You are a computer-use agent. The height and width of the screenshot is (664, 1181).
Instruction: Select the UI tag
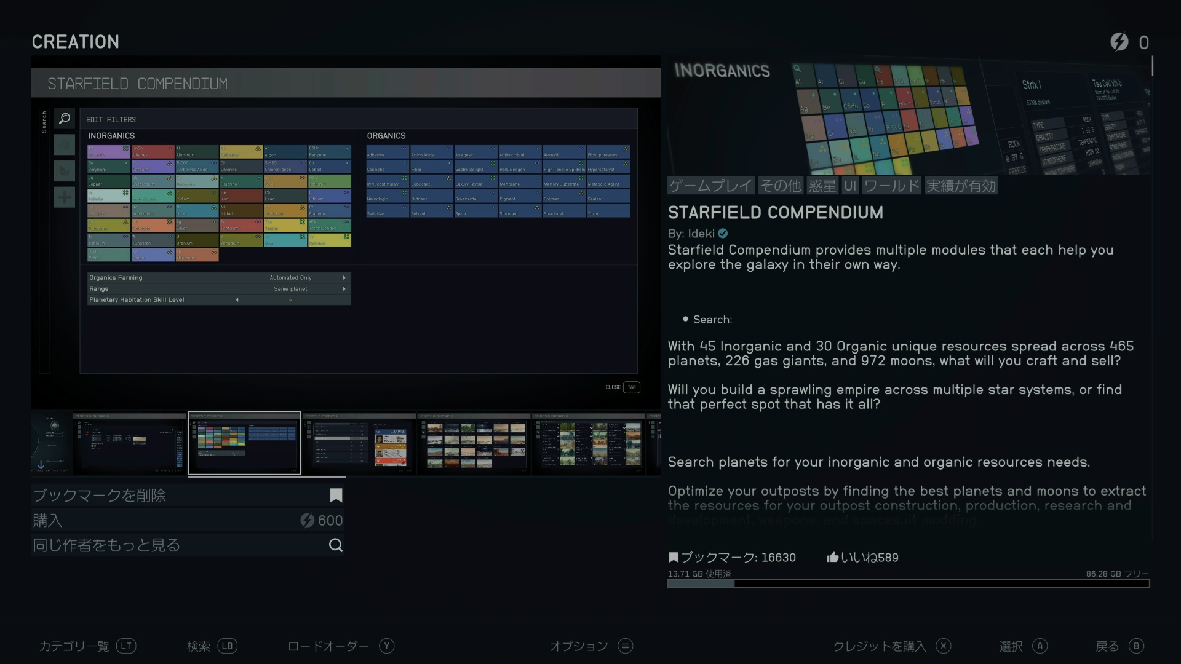click(x=850, y=186)
